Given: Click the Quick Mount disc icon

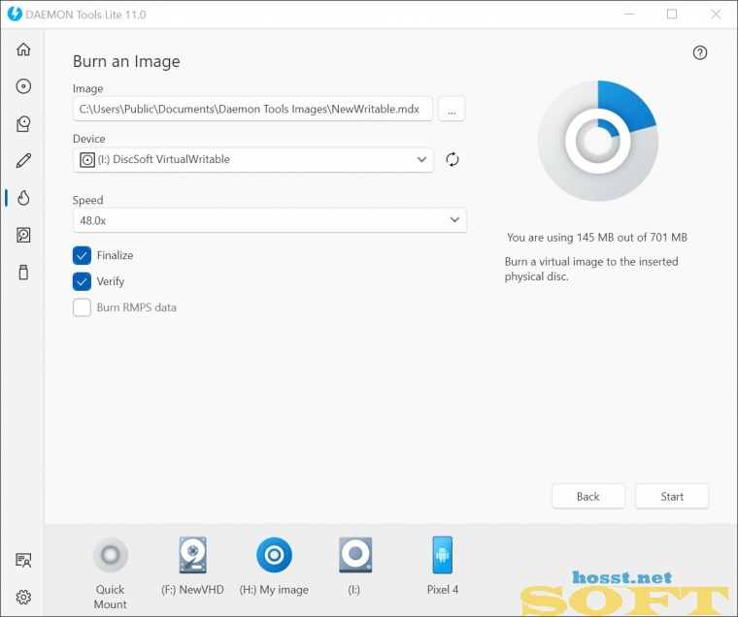Looking at the screenshot, I should tap(111, 555).
